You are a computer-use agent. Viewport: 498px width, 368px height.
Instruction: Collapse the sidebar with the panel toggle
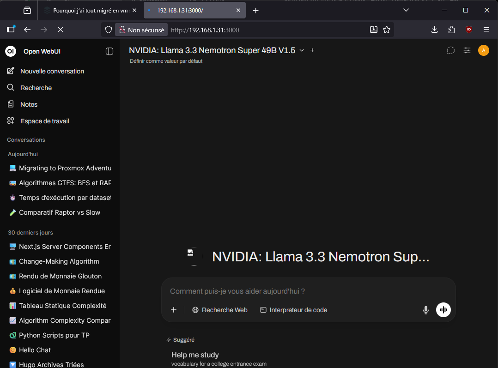pyautogui.click(x=109, y=51)
